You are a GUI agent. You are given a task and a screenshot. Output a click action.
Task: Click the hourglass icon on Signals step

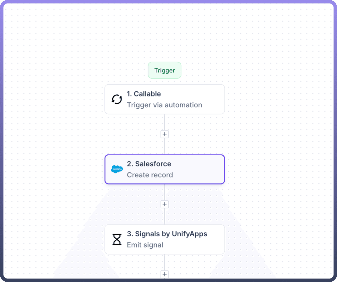117,239
